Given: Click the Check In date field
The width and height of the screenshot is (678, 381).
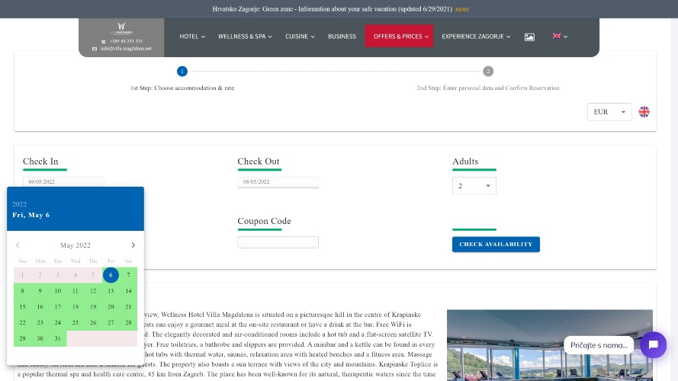Looking at the screenshot, I should pos(63,182).
